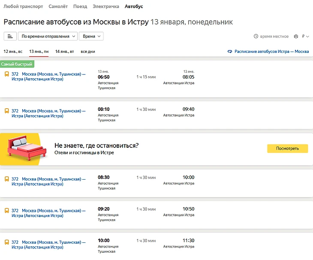Screen dimensions: 313x260
Task: Click the reverse-route arrows icon for Истра — Москва
Action: click(x=230, y=52)
